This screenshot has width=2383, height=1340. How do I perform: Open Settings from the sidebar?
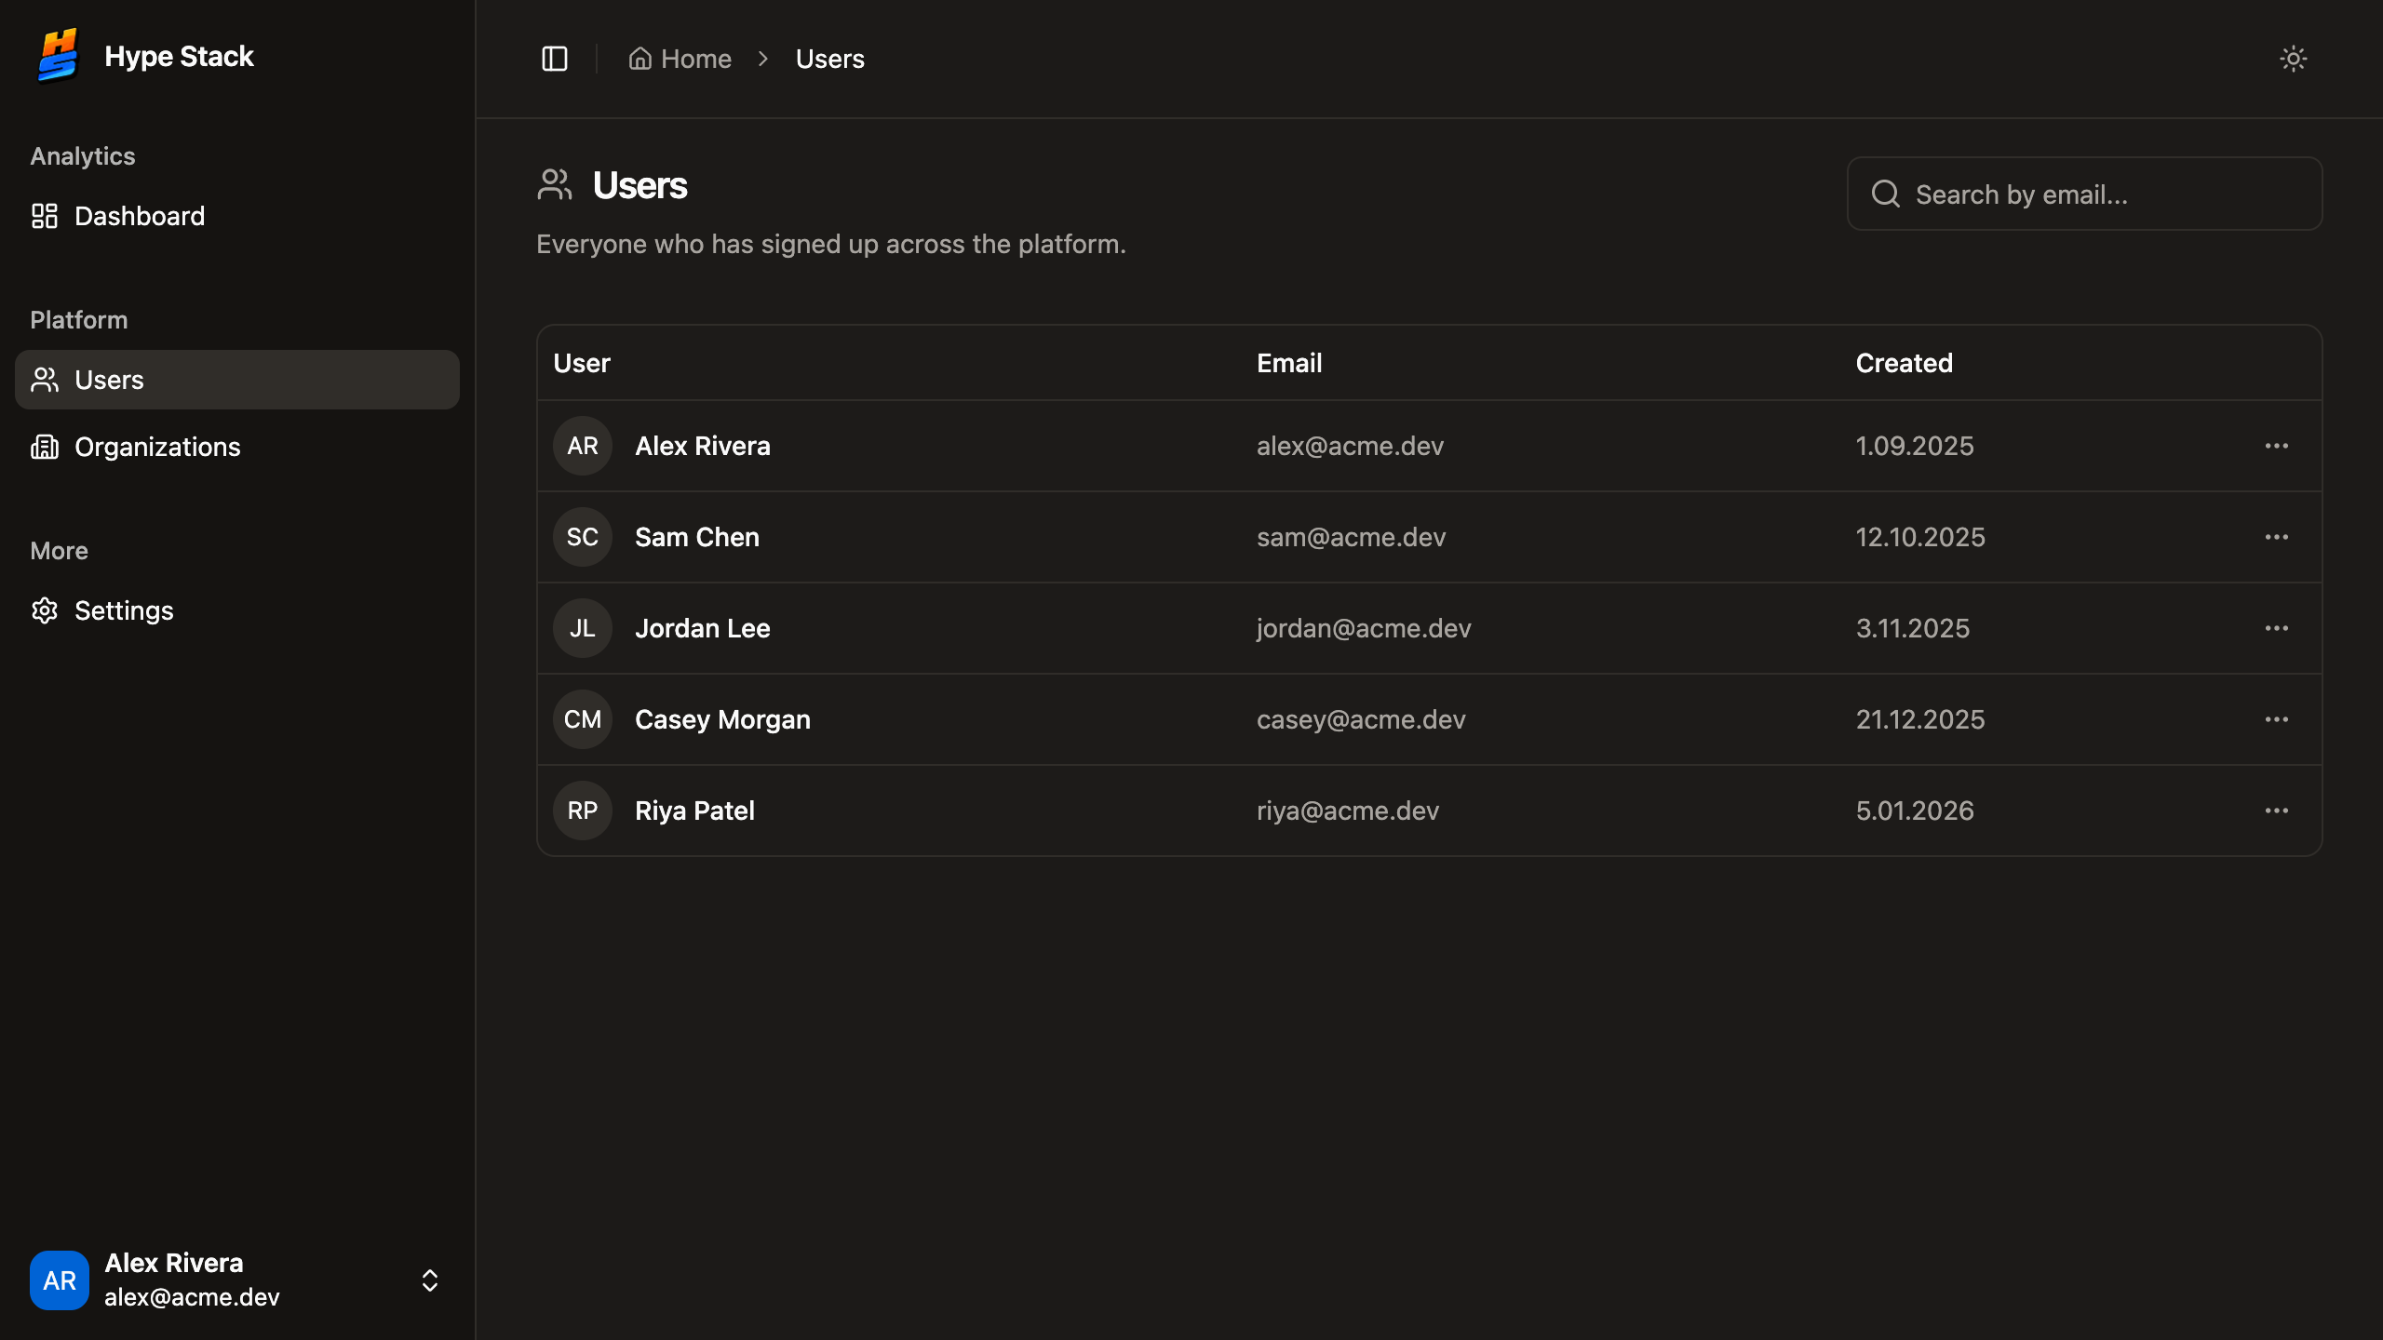(237, 610)
